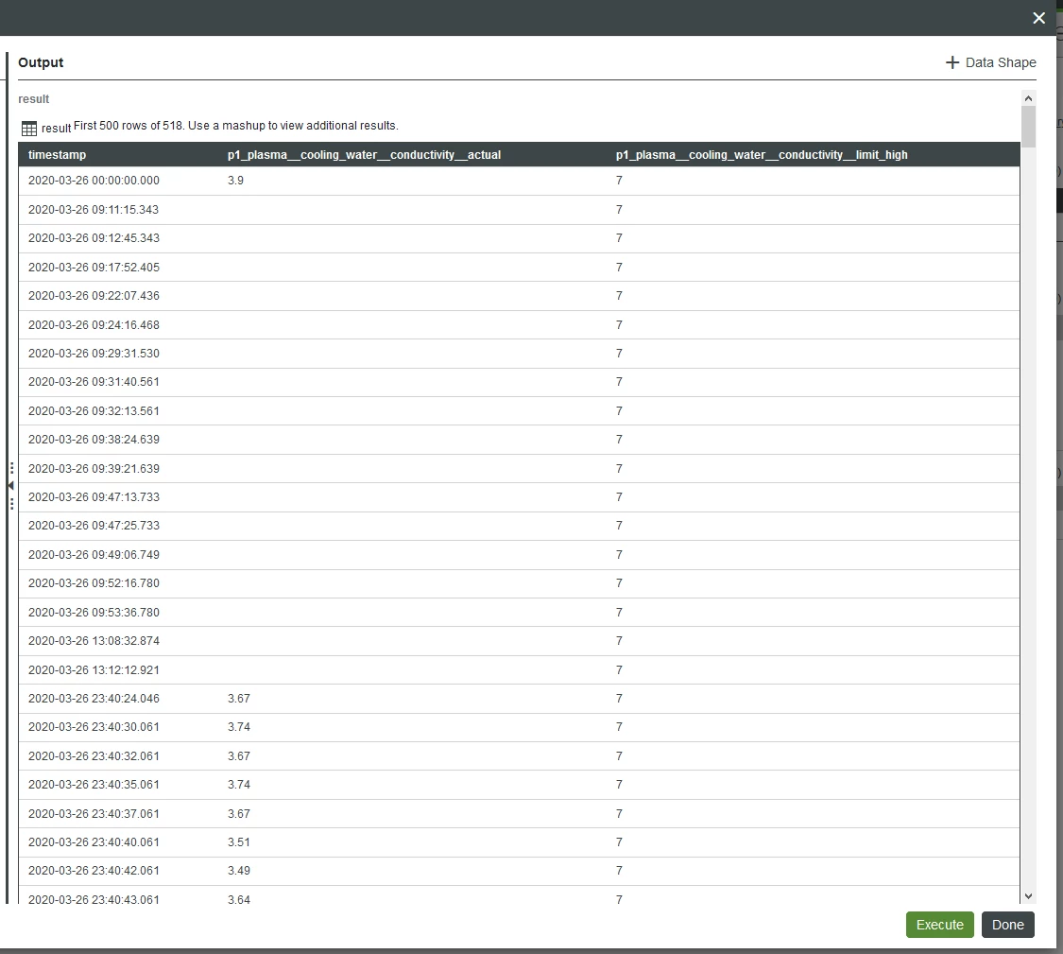1063x954 pixels.
Task: Click the grey 'result' section label
Action: (x=33, y=99)
